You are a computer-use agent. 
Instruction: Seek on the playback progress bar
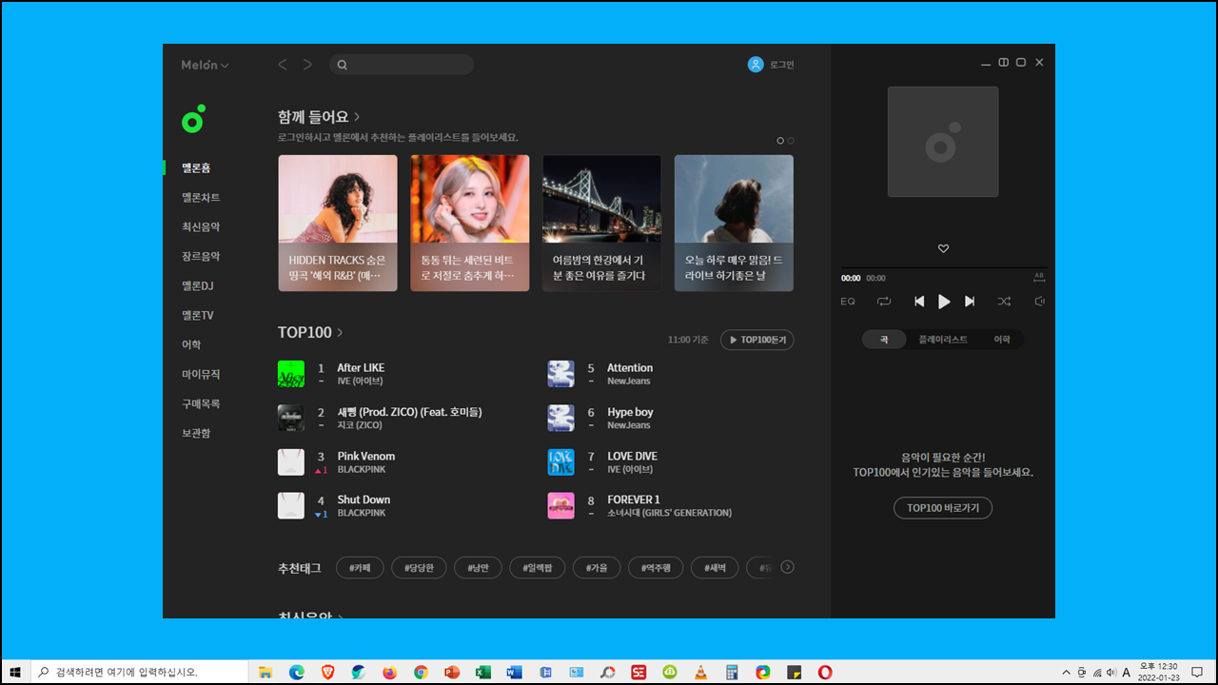coord(943,268)
